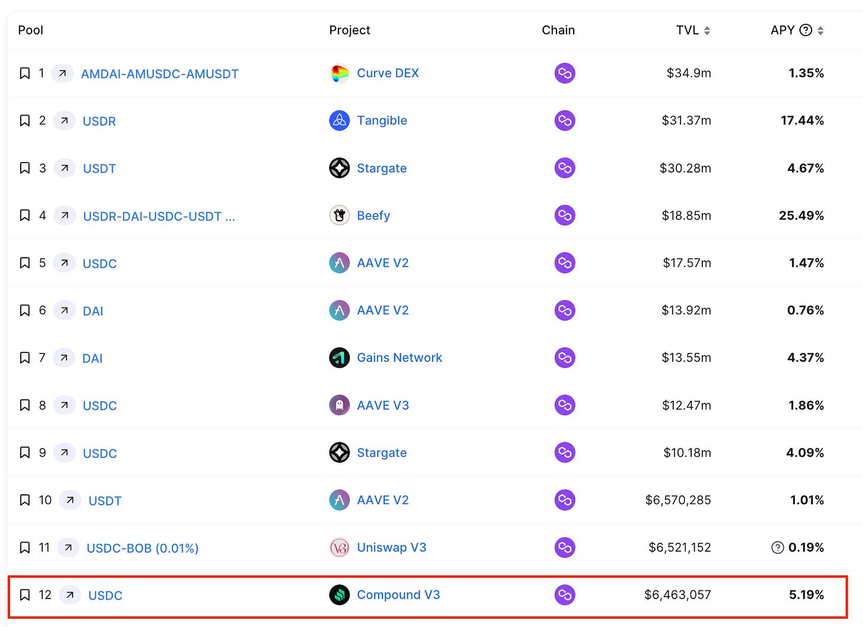Open the AMDAI-AMUSDC-AMUSDT pool link
The height and width of the screenshot is (627, 863).
[x=160, y=74]
